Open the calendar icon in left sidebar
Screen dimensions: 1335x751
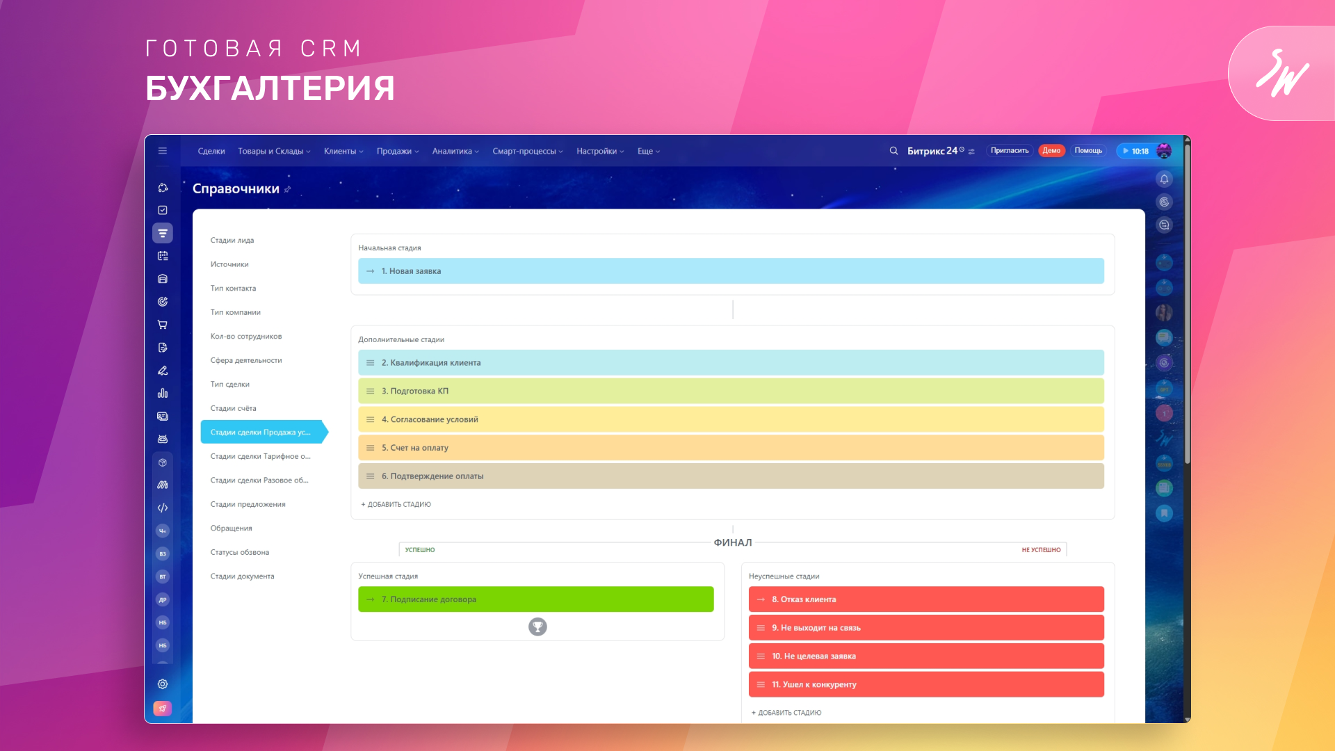[163, 256]
